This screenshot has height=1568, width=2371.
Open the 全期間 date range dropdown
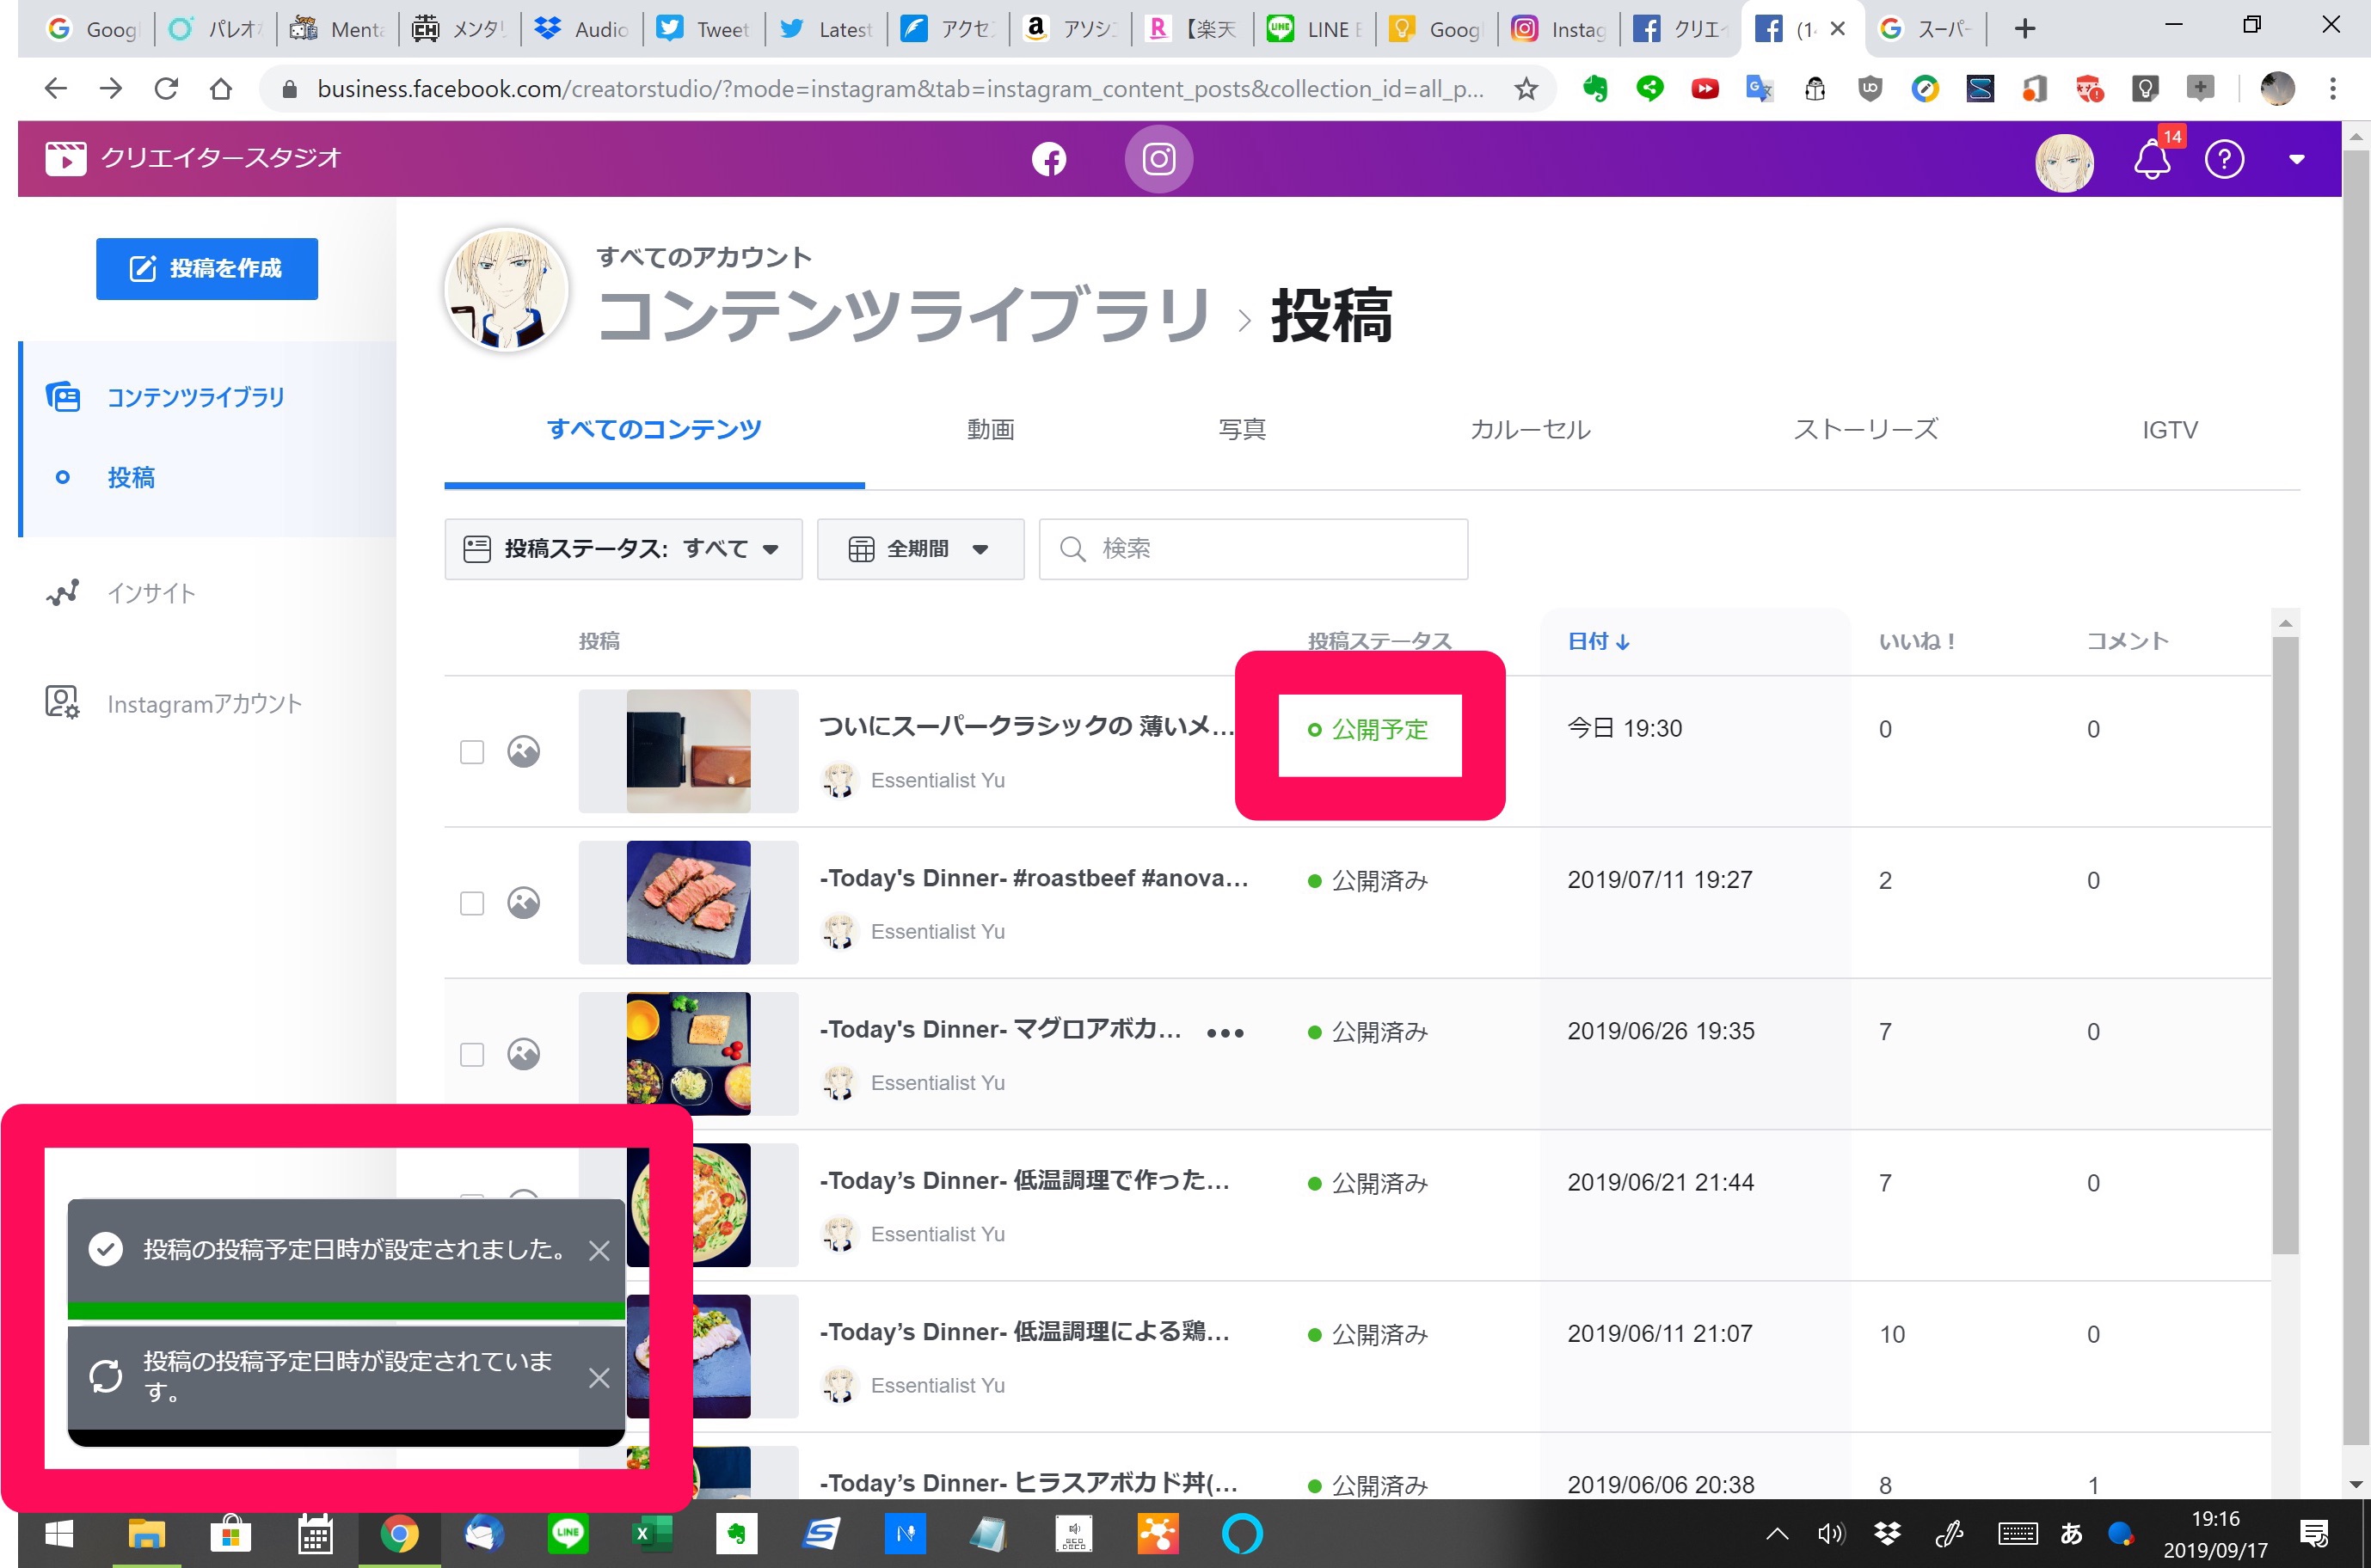coord(919,549)
